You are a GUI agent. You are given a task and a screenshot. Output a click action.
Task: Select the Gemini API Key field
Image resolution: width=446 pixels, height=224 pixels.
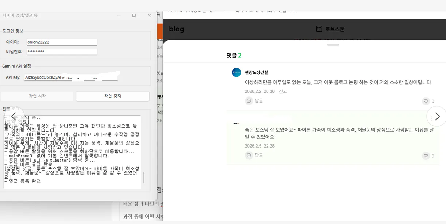click(71, 77)
